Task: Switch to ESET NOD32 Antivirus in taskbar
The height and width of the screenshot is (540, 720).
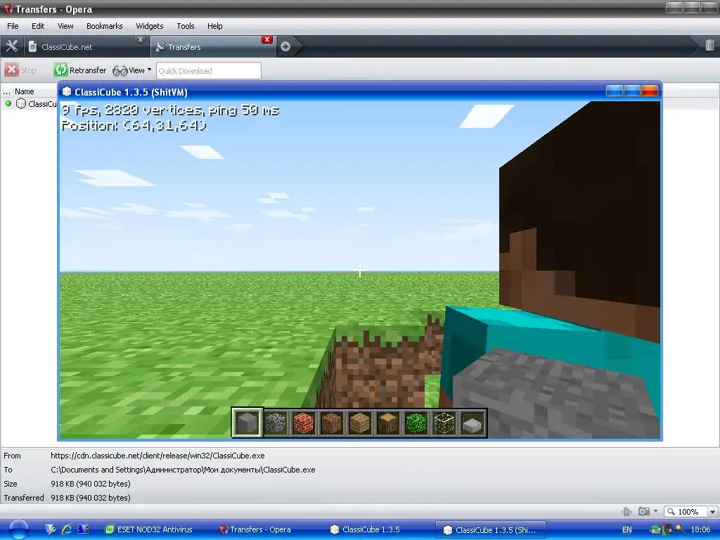Action: [149, 529]
